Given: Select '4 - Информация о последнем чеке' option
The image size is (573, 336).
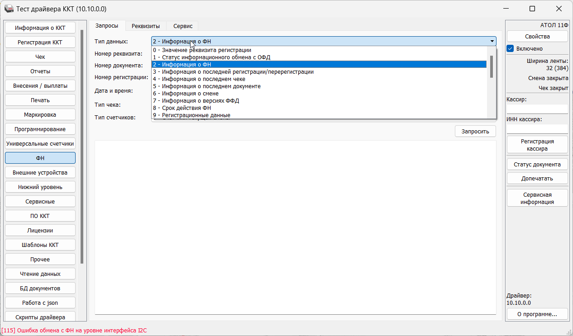Looking at the screenshot, I should pos(199,79).
